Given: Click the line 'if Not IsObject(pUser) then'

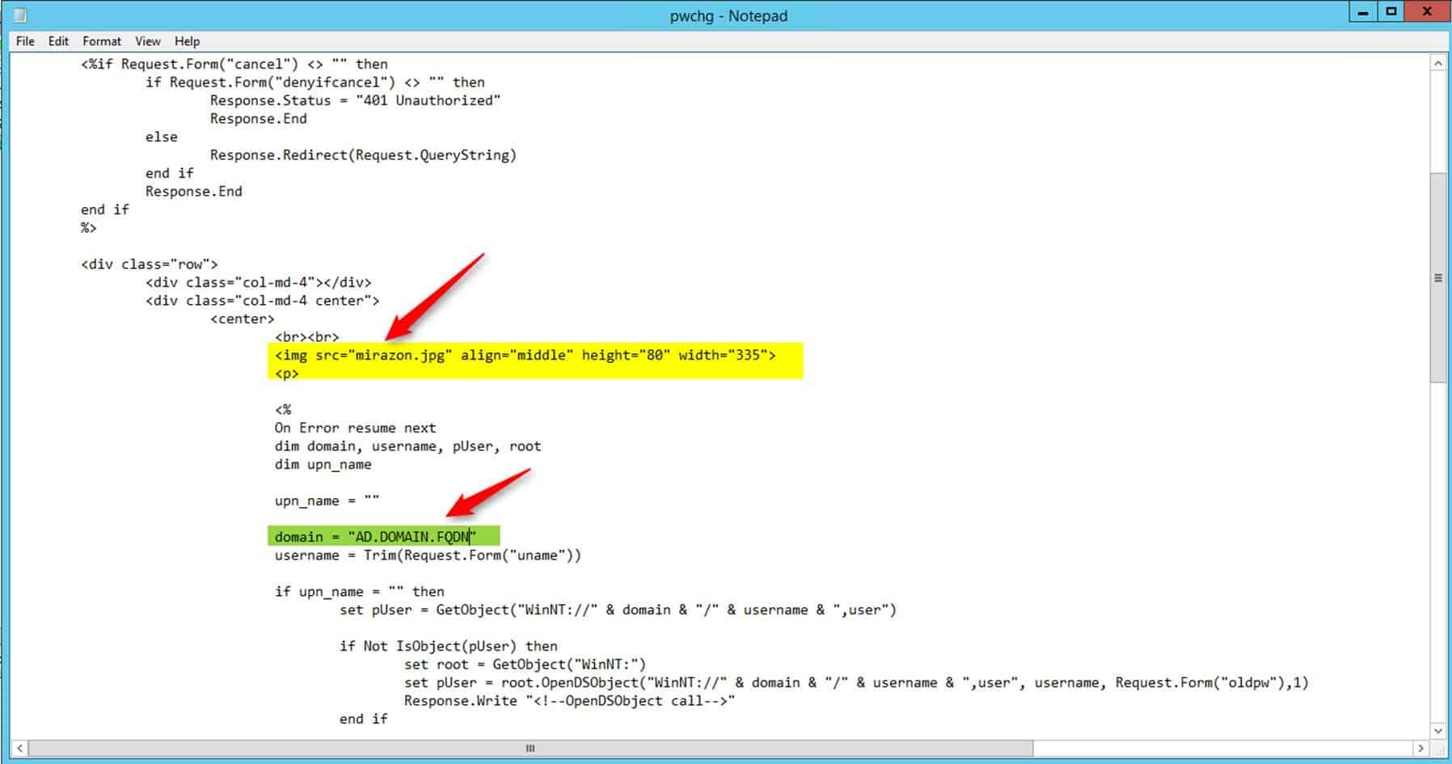Looking at the screenshot, I should tap(448, 646).
